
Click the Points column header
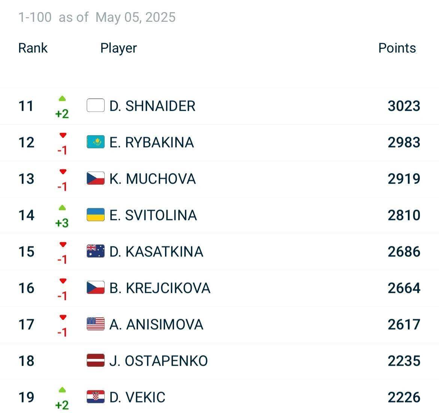[397, 48]
